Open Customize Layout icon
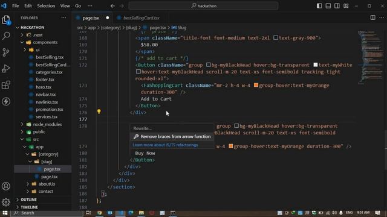The image size is (387, 217). click(x=346, y=5)
